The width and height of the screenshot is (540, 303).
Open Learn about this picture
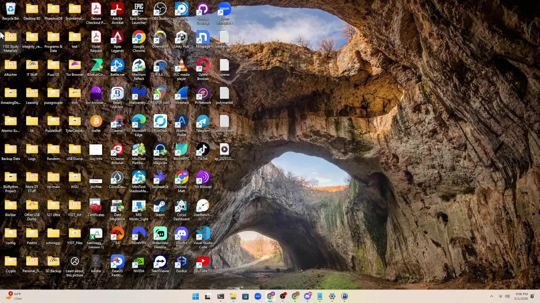coord(75,266)
